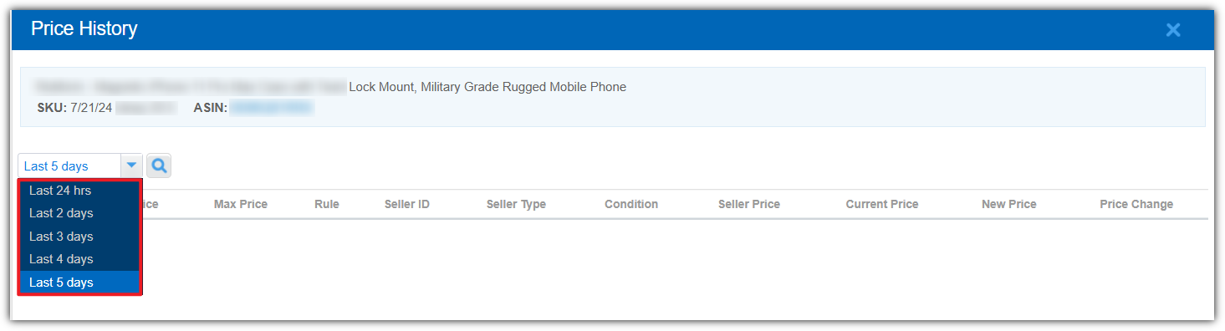Sort by Price Change column
1225x331 pixels.
1136,204
